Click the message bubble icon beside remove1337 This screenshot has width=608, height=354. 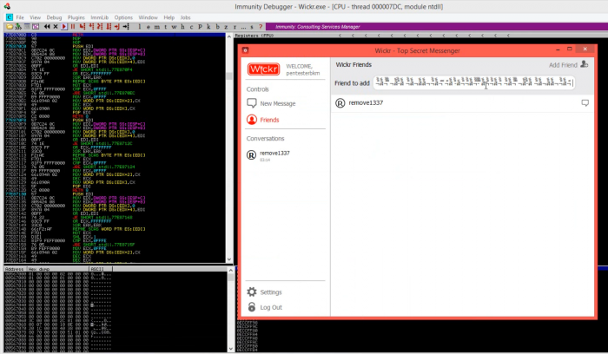click(585, 102)
